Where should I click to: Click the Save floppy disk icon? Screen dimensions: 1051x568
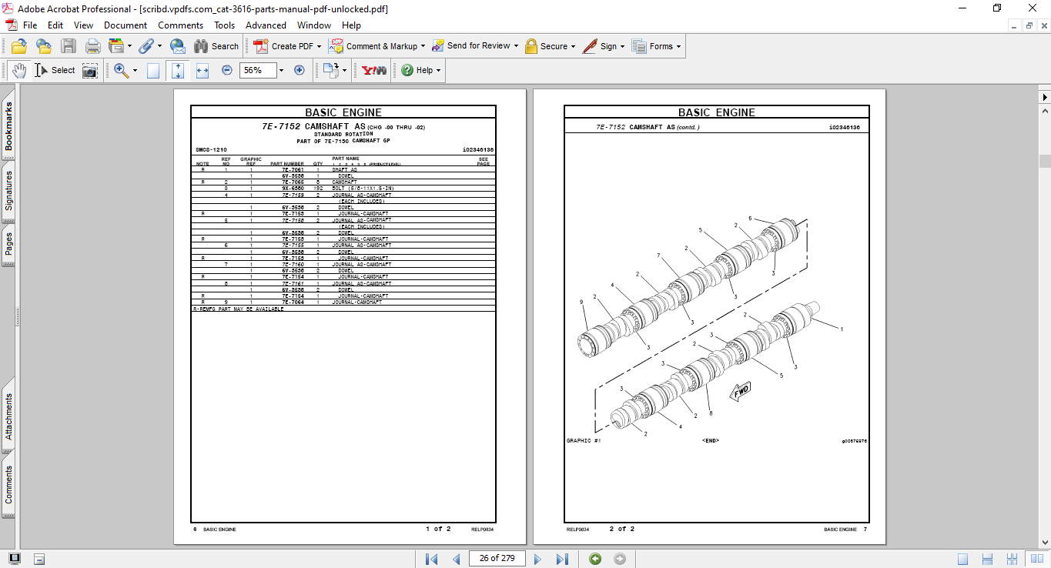coord(69,46)
